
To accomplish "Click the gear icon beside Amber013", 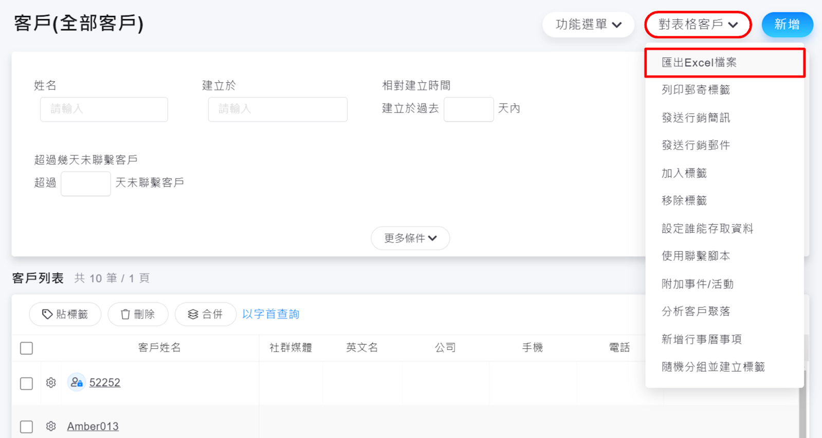I will 50,426.
